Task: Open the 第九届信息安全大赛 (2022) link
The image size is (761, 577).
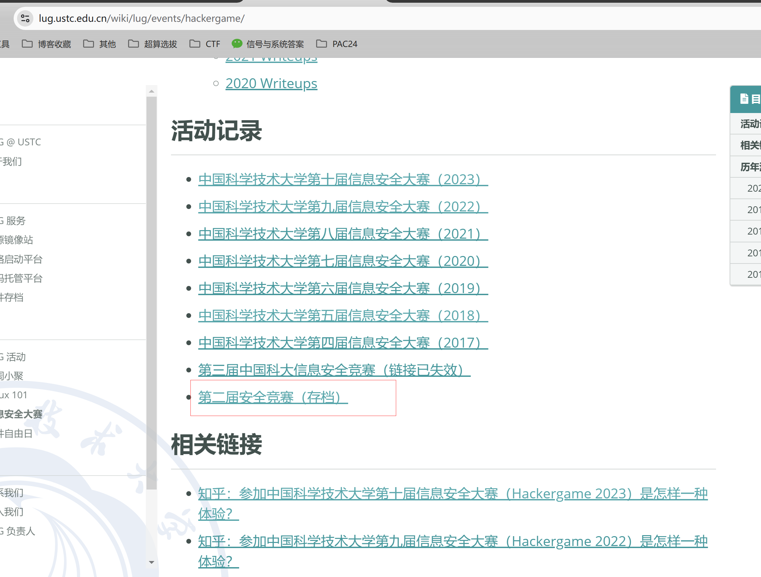Action: pos(343,207)
